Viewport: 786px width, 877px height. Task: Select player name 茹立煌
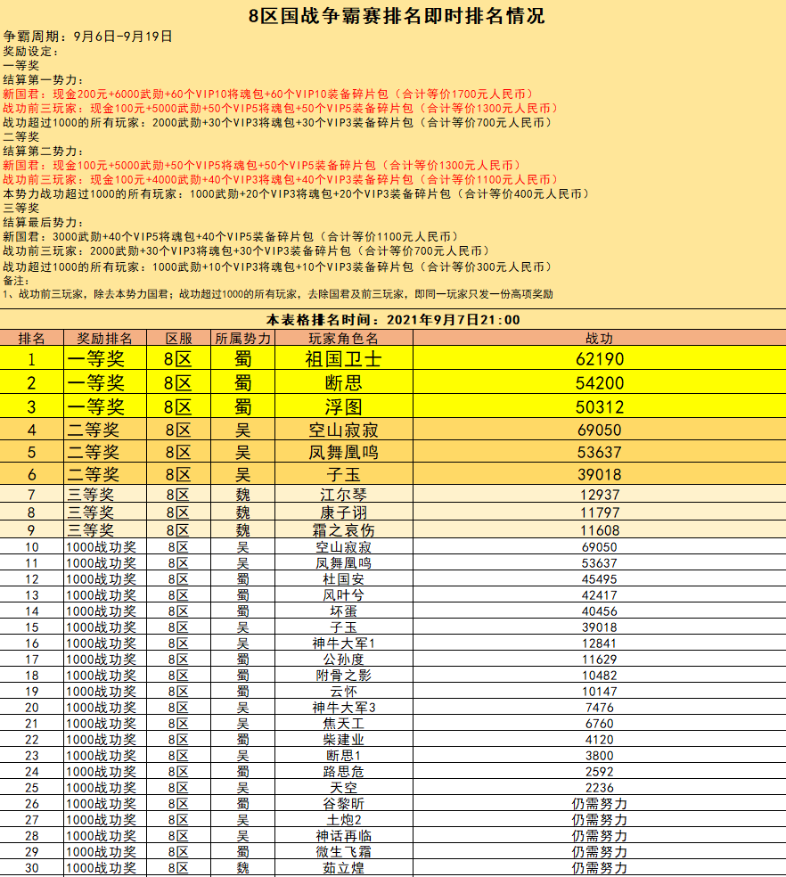point(343,868)
